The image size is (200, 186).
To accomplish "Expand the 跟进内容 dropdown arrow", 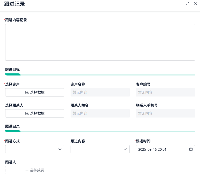I will [x=126, y=149].
